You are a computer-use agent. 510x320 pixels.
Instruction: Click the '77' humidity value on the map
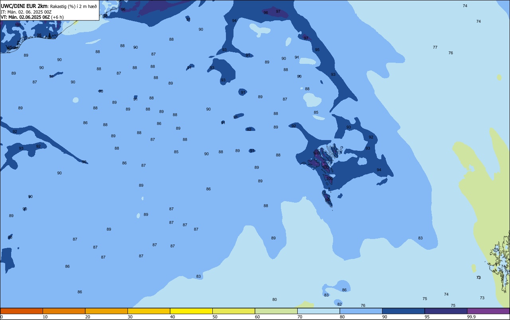[x=435, y=47]
